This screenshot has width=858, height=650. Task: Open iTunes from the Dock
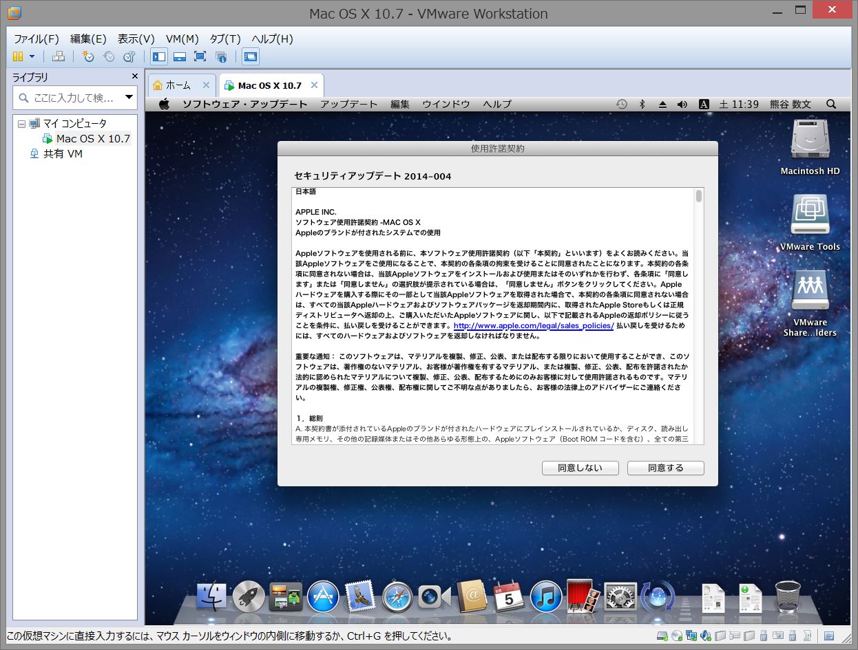(x=546, y=596)
